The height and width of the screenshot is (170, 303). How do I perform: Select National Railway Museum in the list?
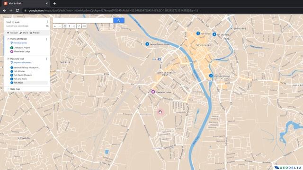[x=27, y=68]
